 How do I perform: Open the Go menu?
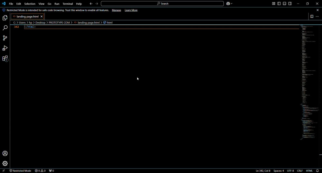pyautogui.click(x=49, y=4)
